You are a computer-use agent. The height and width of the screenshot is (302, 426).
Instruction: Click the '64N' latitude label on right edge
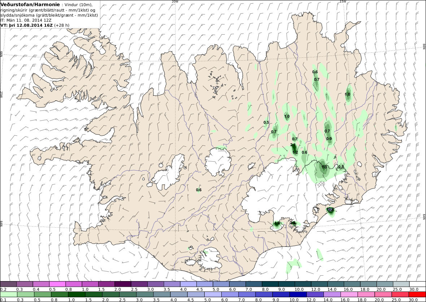pyautogui.click(x=424, y=217)
